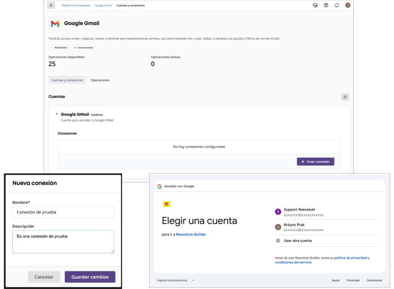This screenshot has height=289, width=394.
Task: Click the person icon beside Usar otra cuenta
Action: pos(278,240)
